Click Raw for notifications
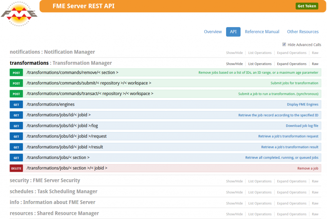Viewport: 327px width, 219px height. [315, 53]
